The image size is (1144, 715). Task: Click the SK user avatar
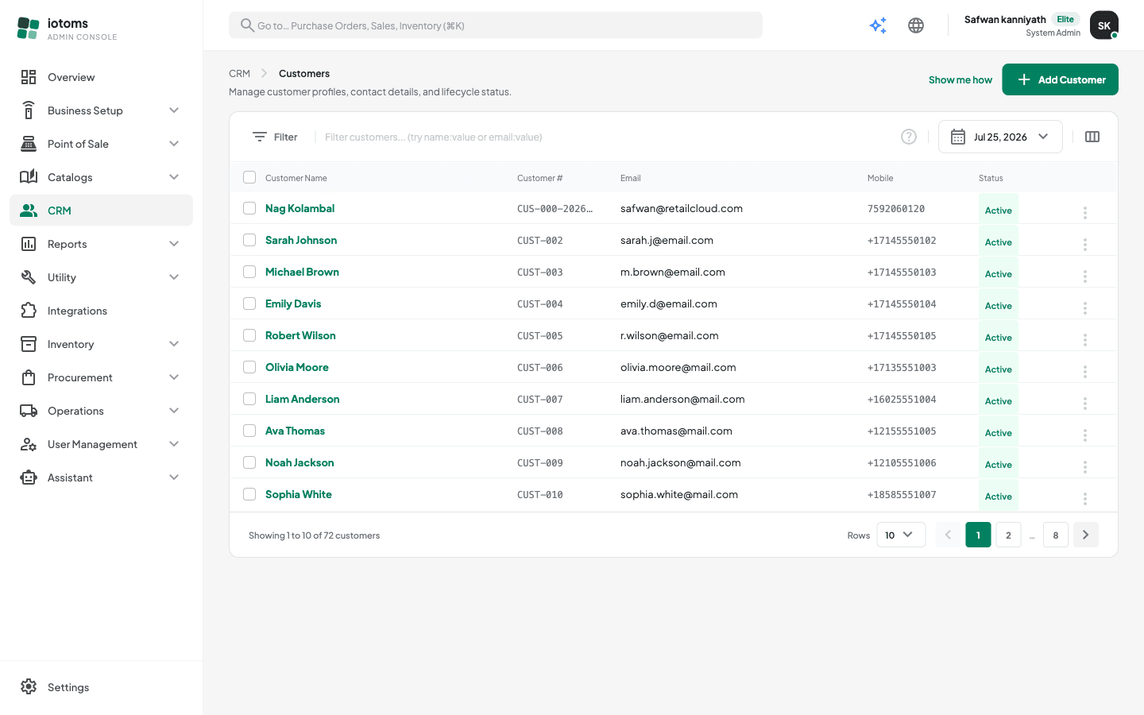point(1104,25)
